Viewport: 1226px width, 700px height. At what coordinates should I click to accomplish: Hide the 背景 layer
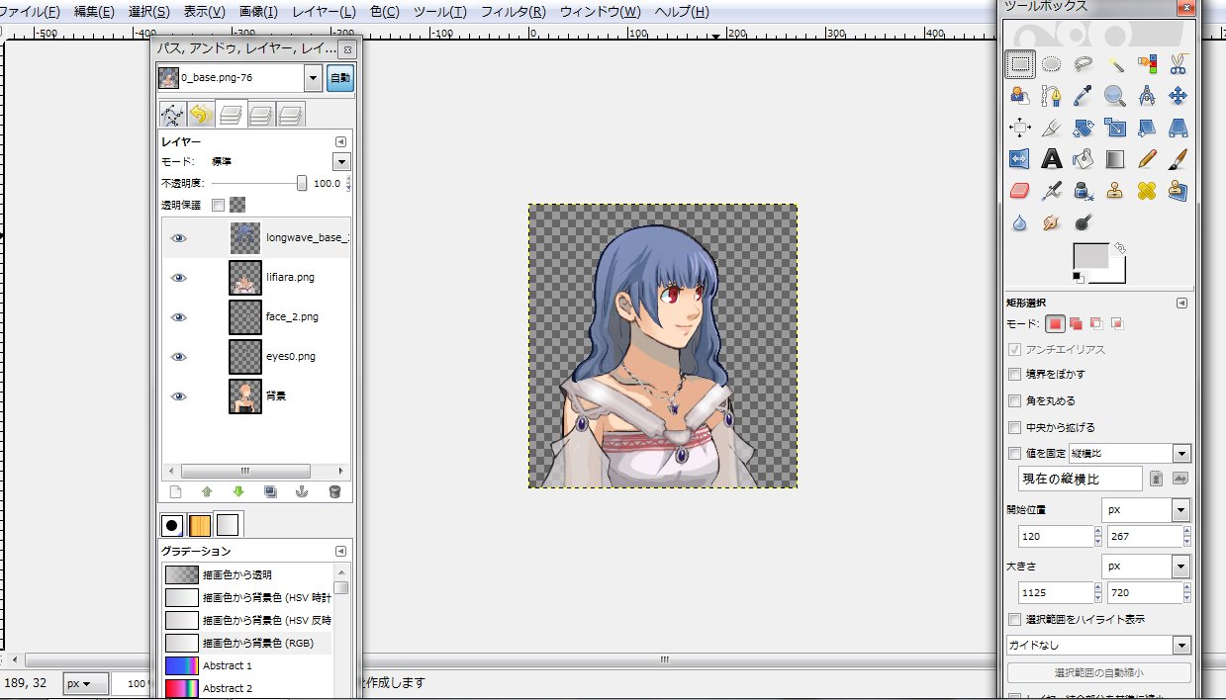coord(178,396)
